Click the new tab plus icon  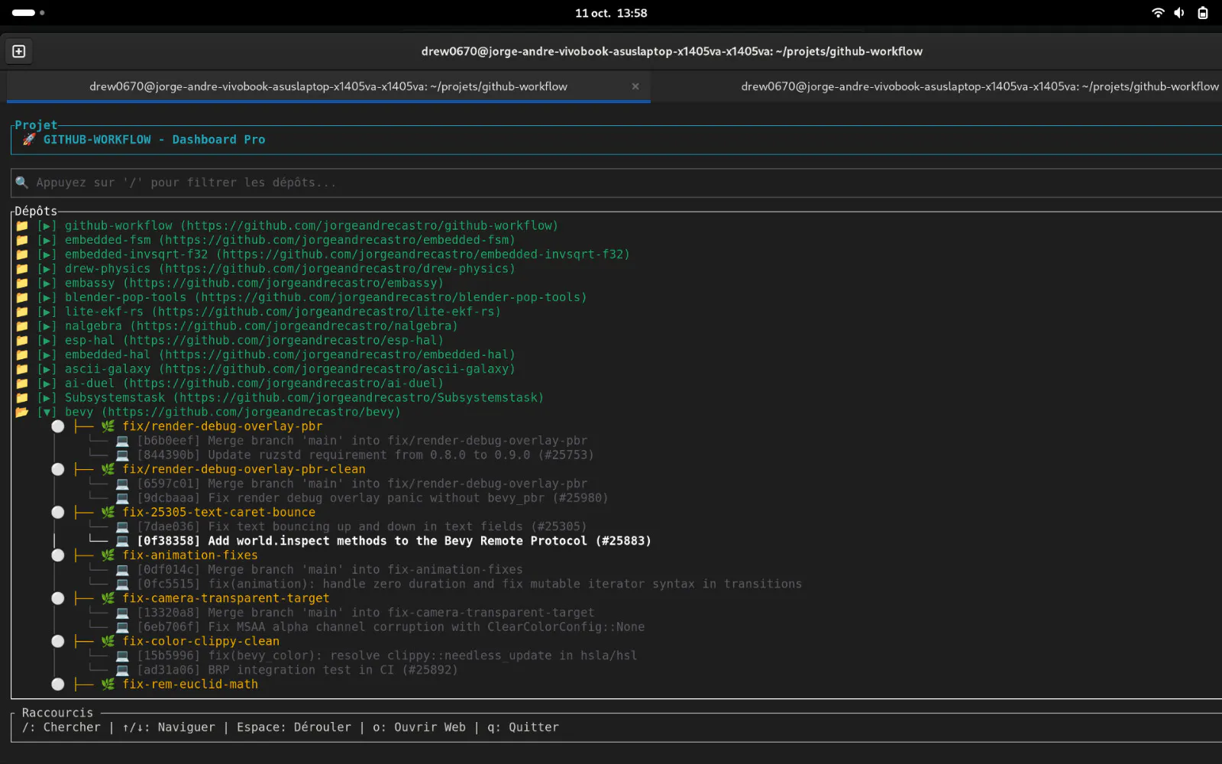click(x=19, y=51)
